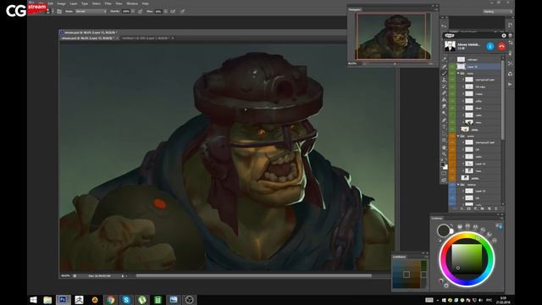Toggle visibility of the blue group folder
The height and width of the screenshot is (305, 542).
tap(452, 185)
